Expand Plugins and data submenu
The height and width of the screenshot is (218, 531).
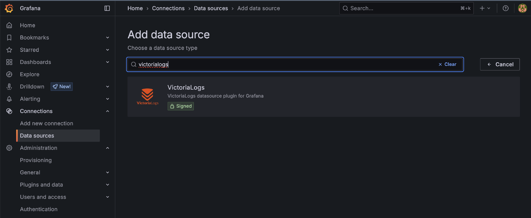pos(108,185)
